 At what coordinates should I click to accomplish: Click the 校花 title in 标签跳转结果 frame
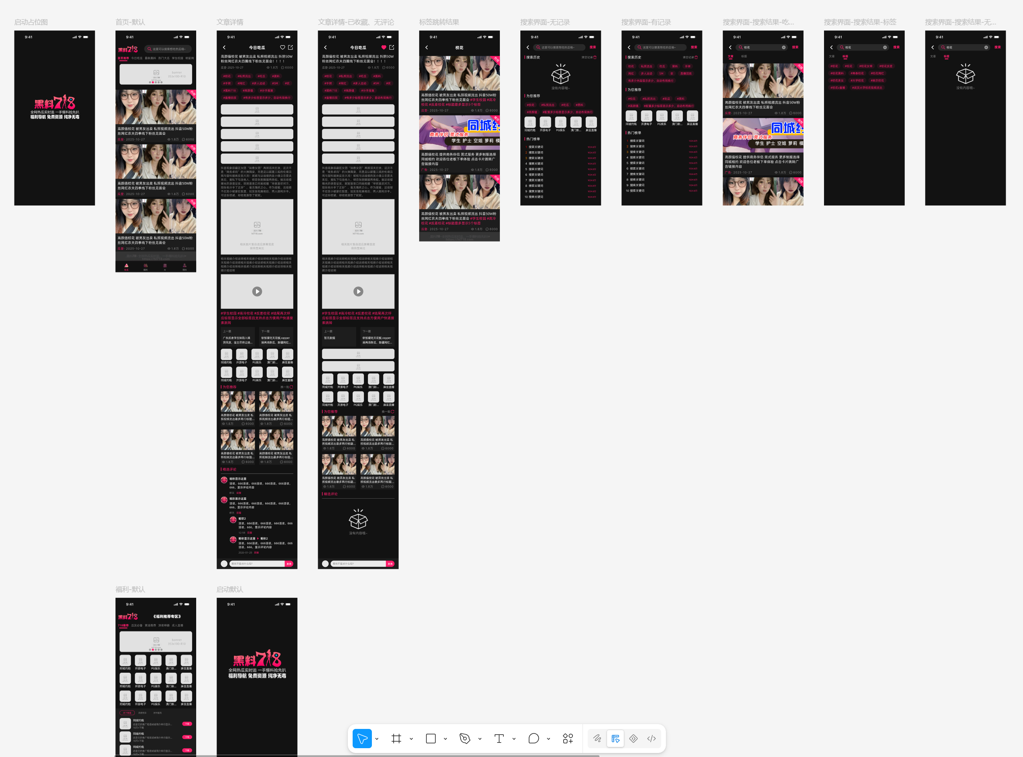[x=459, y=48]
